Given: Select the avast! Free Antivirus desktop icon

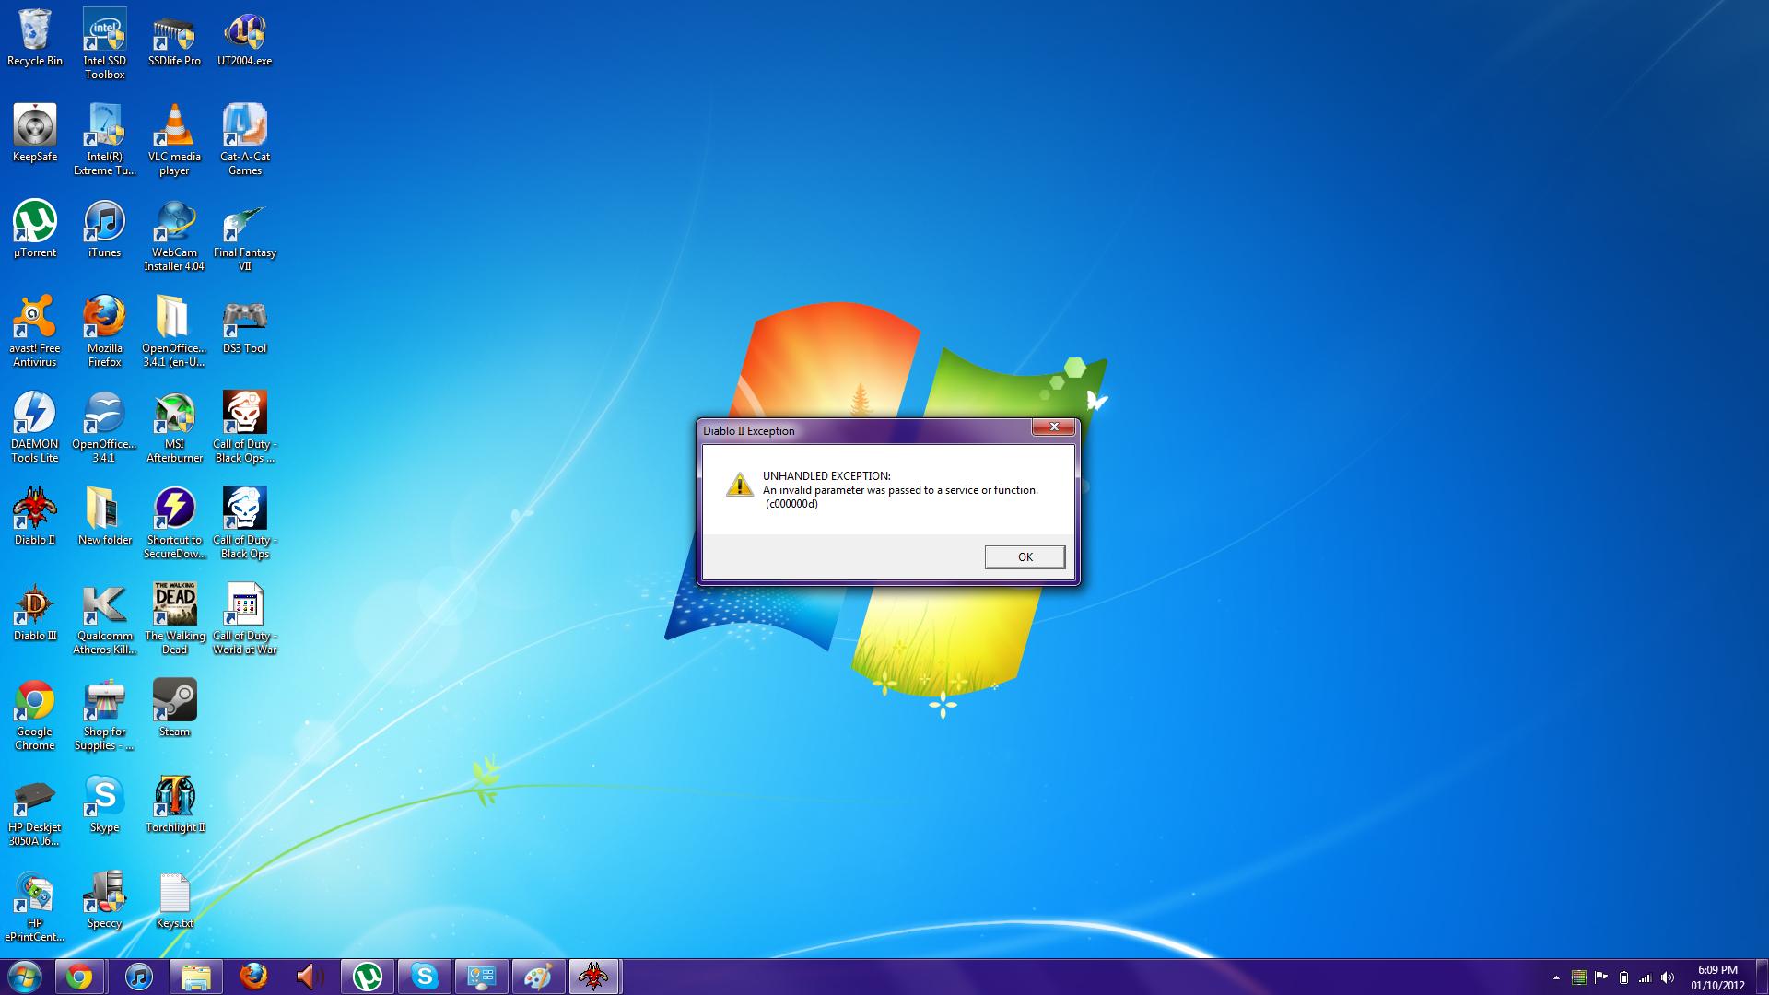Looking at the screenshot, I should [35, 332].
